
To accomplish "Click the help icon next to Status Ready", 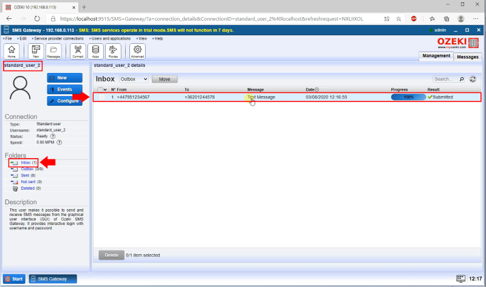I will point(53,136).
